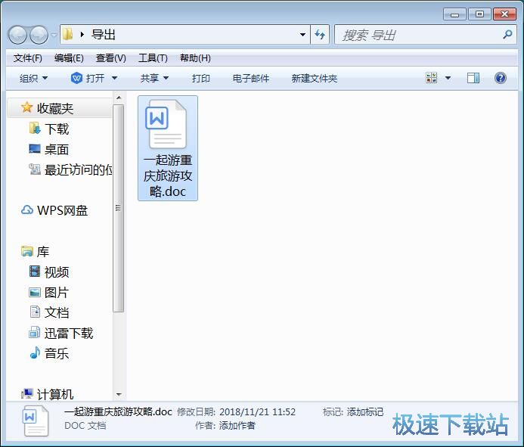Open 文档 library
524x447 pixels.
coord(57,312)
